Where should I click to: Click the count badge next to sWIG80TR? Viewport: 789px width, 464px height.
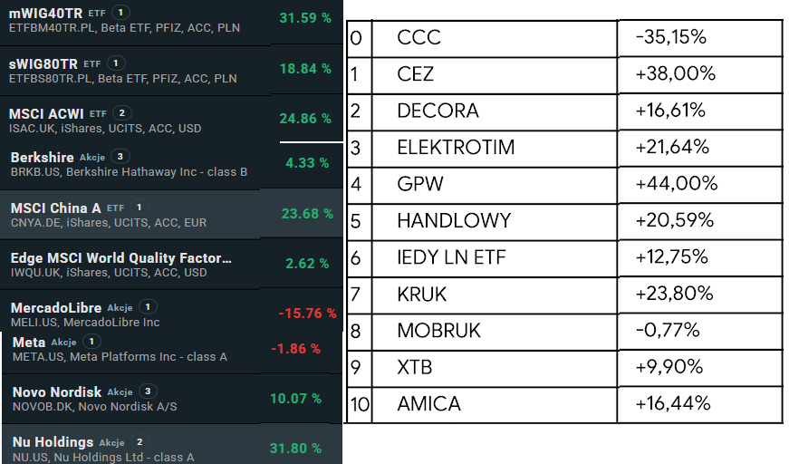[115, 63]
